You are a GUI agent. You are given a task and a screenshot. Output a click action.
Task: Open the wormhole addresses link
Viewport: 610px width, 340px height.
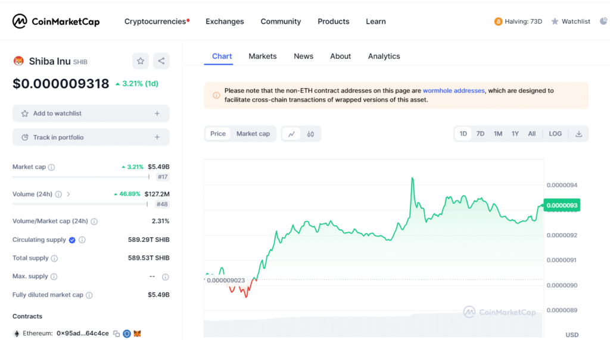click(x=453, y=91)
